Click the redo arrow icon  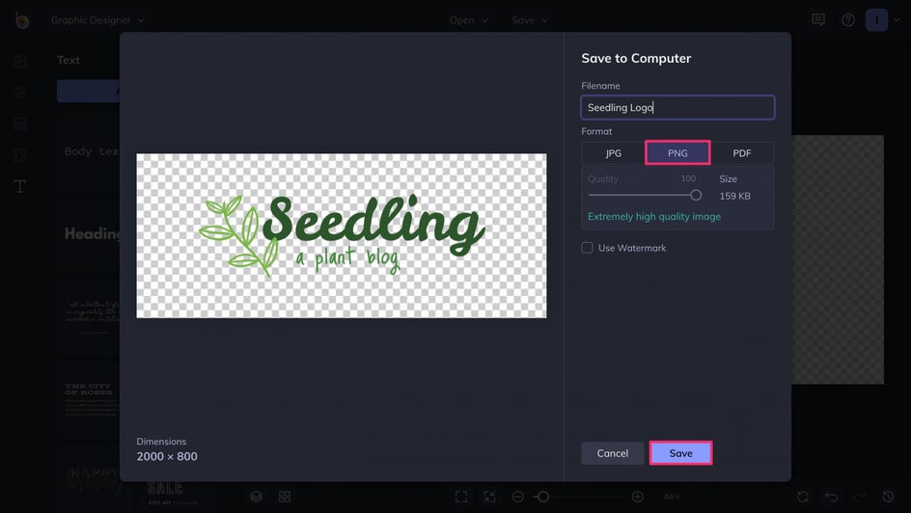tap(860, 497)
